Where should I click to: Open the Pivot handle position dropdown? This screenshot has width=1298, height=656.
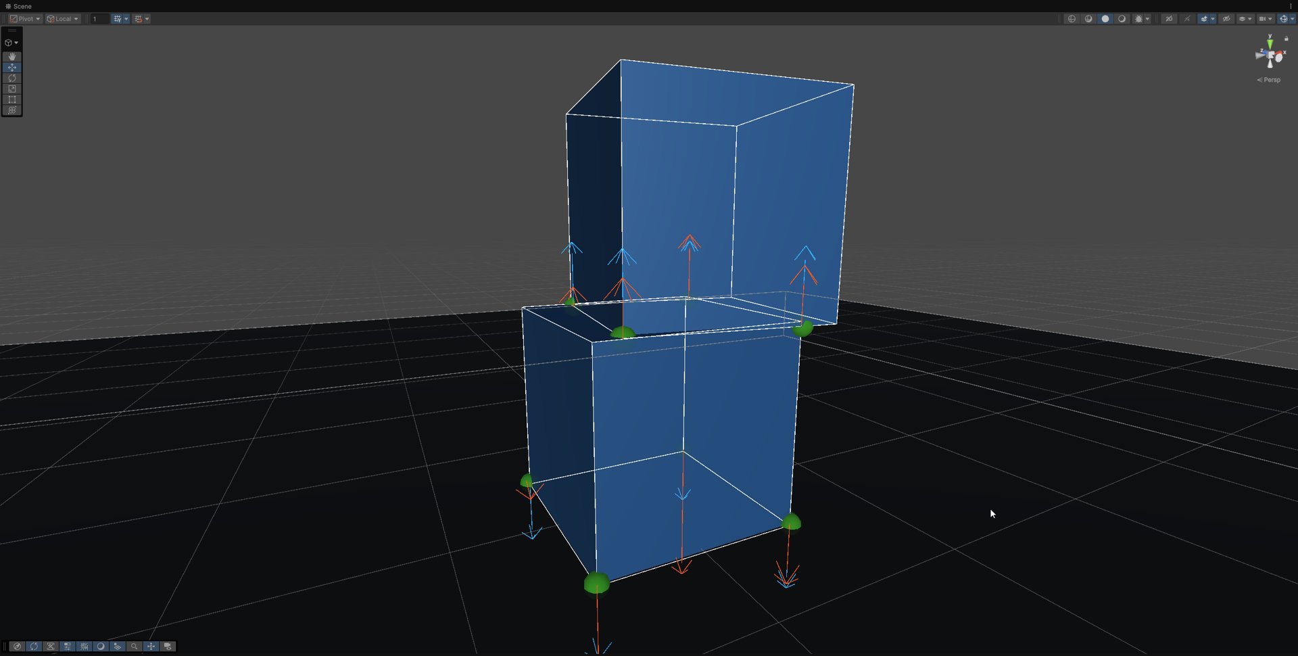25,19
